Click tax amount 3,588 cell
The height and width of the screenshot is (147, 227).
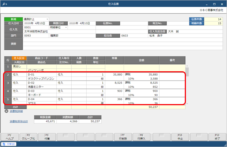(154, 79)
